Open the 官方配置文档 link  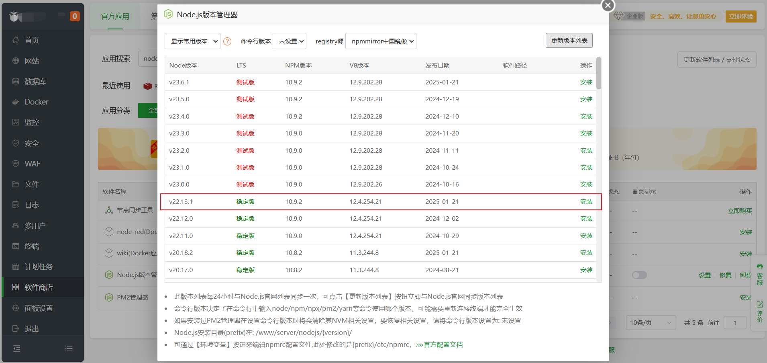(x=443, y=345)
